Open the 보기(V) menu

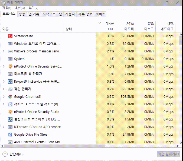coord(34,8)
